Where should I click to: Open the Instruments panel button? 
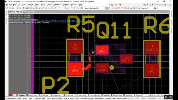click(152, 99)
